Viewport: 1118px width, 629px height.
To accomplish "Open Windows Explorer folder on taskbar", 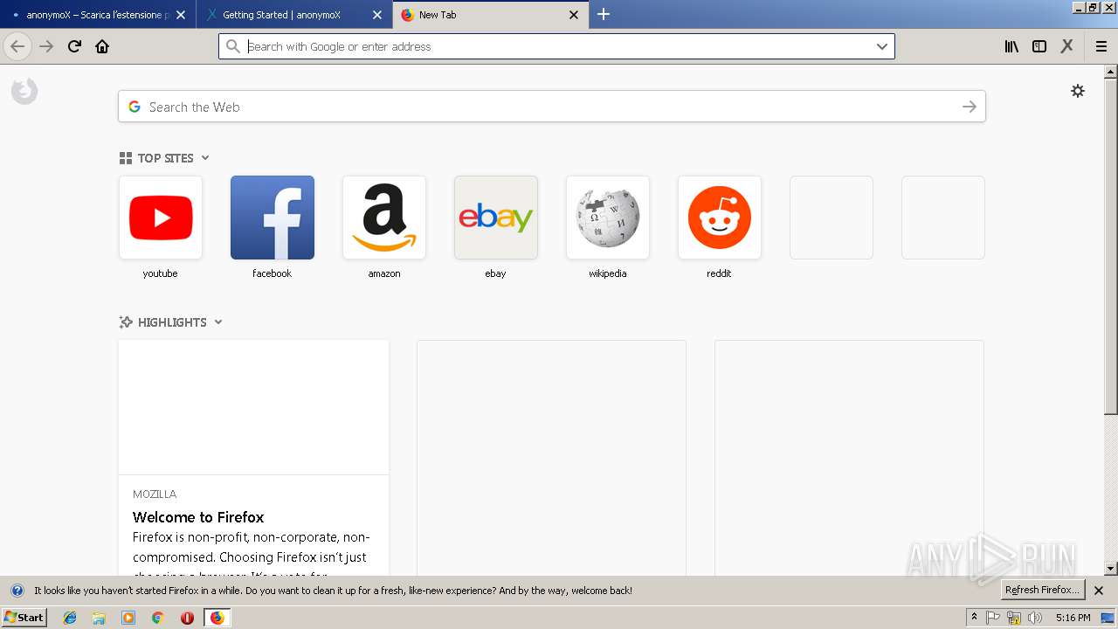I will point(99,618).
